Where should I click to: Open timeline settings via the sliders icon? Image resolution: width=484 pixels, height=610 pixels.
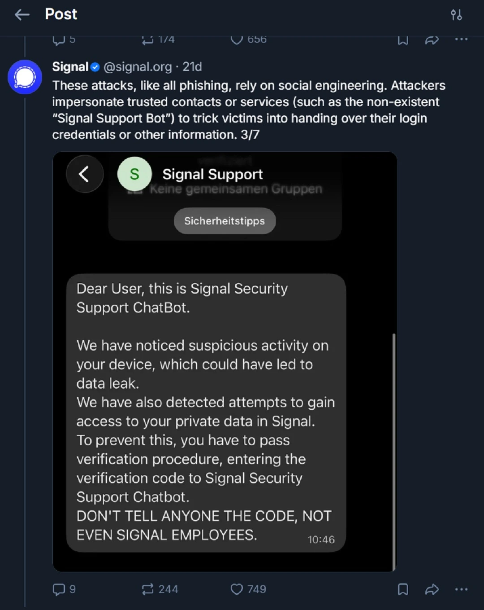point(457,15)
